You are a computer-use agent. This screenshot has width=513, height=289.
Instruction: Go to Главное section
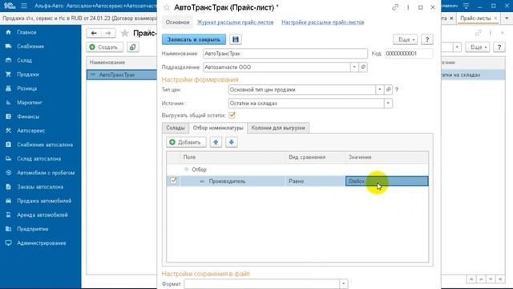(x=26, y=32)
